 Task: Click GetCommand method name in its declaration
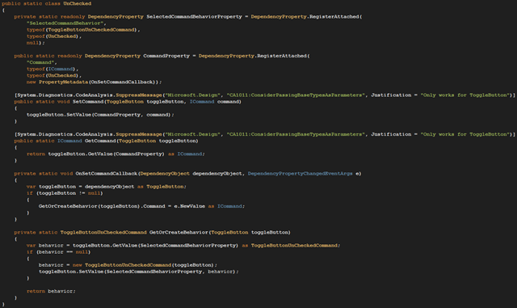[100, 141]
